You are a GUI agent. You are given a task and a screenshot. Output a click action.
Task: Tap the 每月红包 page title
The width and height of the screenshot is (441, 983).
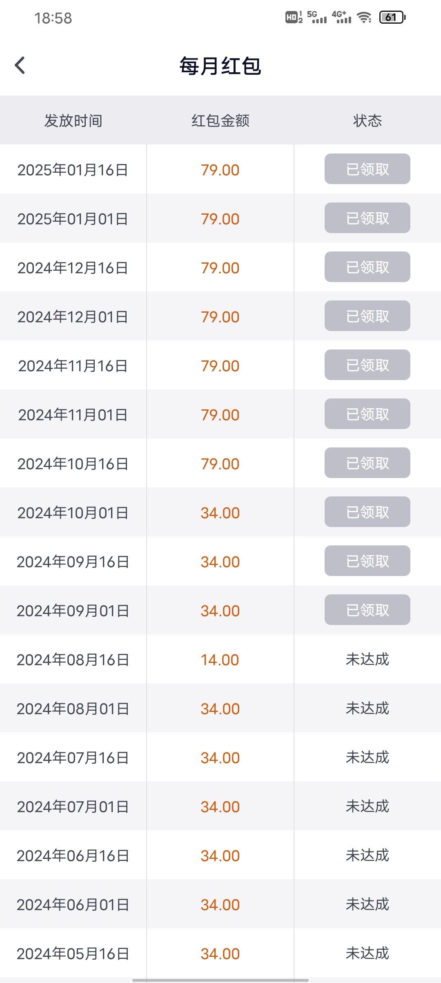click(x=220, y=66)
